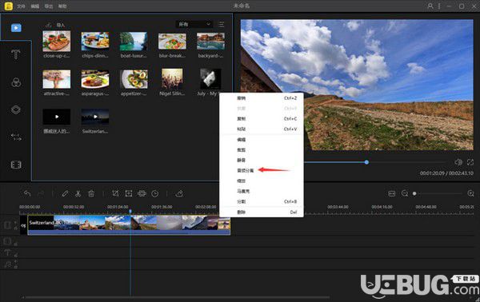Click the BeeCut yellow app logo
480x302 pixels.
click(x=9, y=6)
